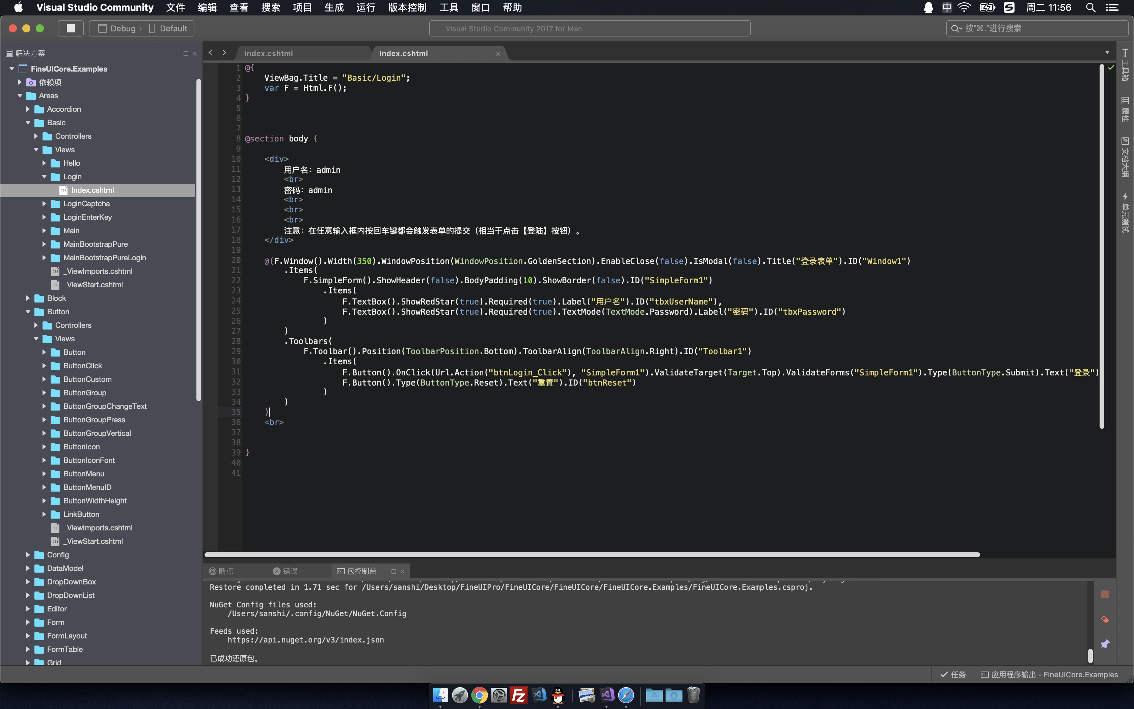Screen dimensions: 1134x709
Task: Open the 生成 menu
Action: click(x=334, y=7)
